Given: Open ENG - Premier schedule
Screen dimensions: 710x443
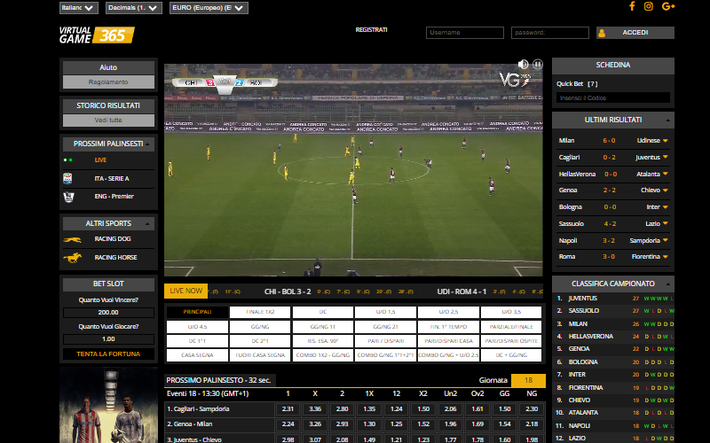Looking at the screenshot, I should pos(114,197).
